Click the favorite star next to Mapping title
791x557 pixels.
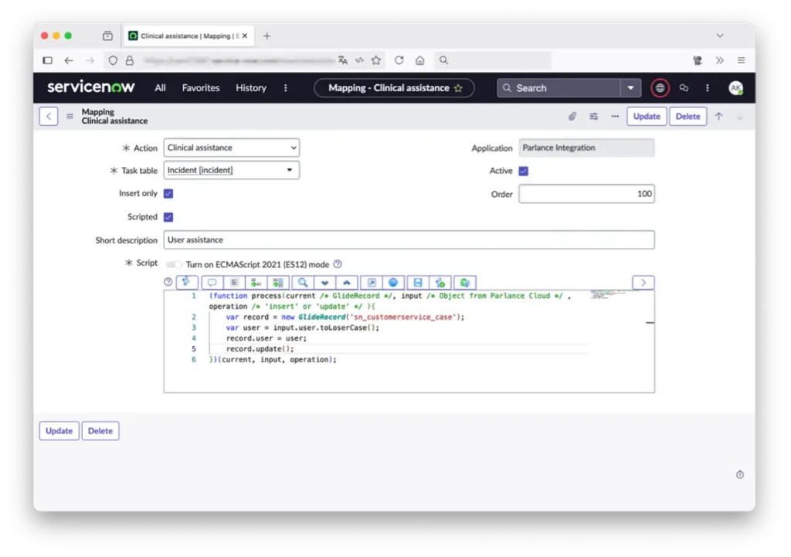(458, 88)
